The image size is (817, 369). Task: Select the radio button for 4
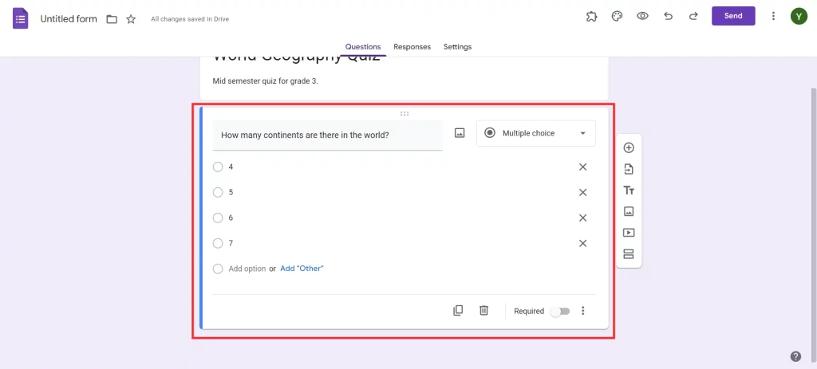[218, 167]
